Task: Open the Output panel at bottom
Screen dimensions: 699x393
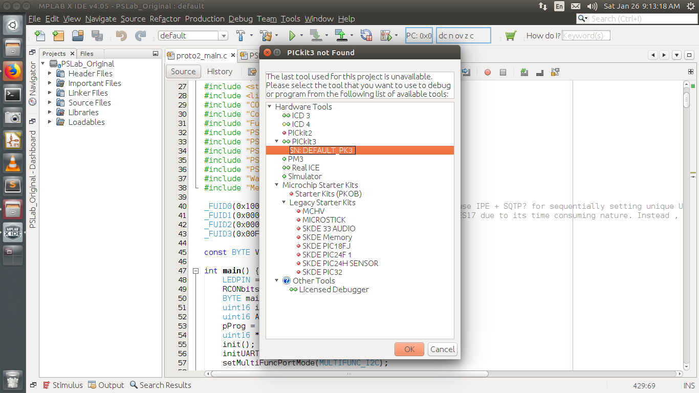Action: pos(106,385)
